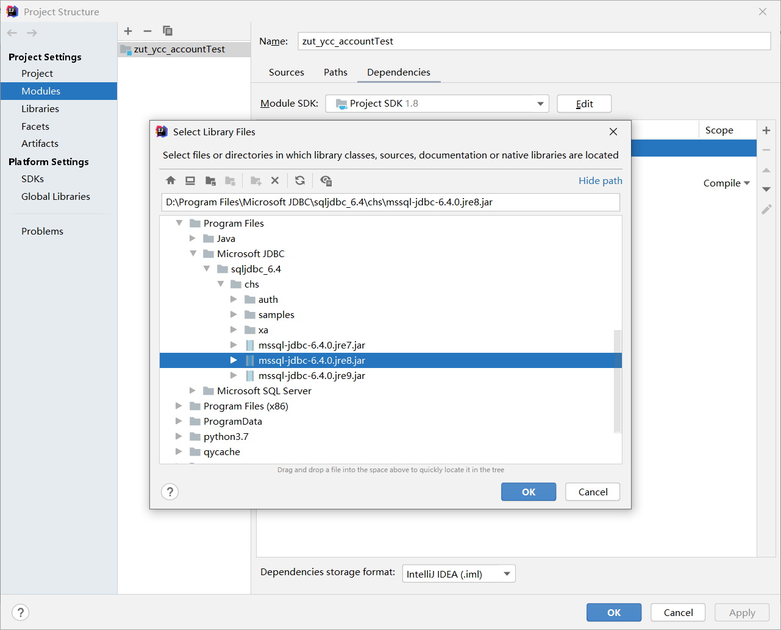Close the Select Library Files dialog
The height and width of the screenshot is (630, 781).
613,132
